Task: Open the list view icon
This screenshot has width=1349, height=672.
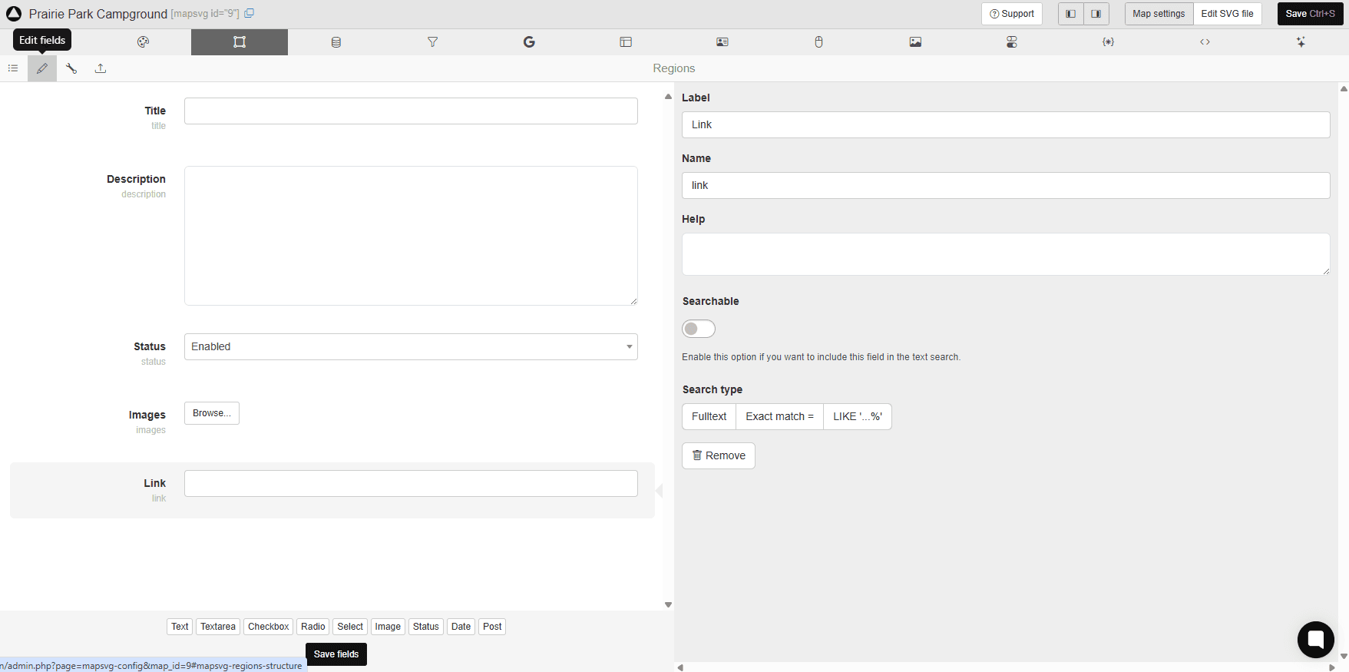Action: pyautogui.click(x=13, y=68)
